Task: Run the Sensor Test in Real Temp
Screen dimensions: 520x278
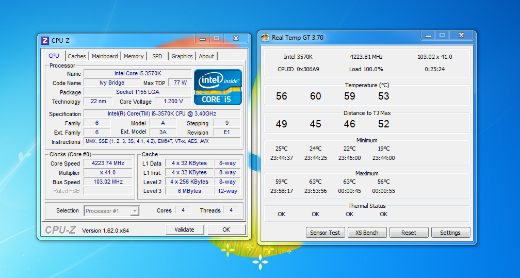Action: (325, 233)
